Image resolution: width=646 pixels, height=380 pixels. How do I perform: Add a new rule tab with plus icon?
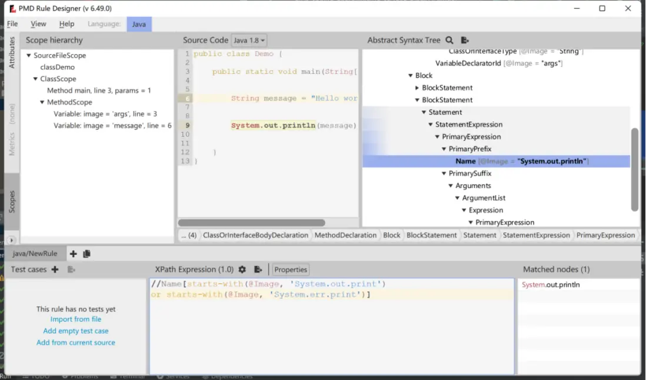pyautogui.click(x=73, y=254)
